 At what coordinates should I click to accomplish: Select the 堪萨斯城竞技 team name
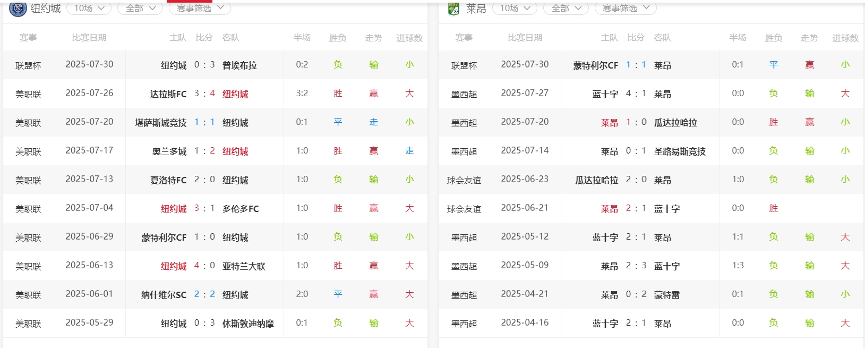[x=161, y=123]
